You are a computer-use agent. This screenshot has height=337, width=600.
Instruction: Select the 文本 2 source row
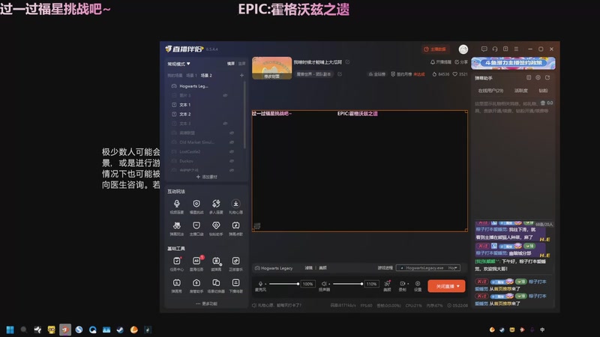[x=205, y=115]
